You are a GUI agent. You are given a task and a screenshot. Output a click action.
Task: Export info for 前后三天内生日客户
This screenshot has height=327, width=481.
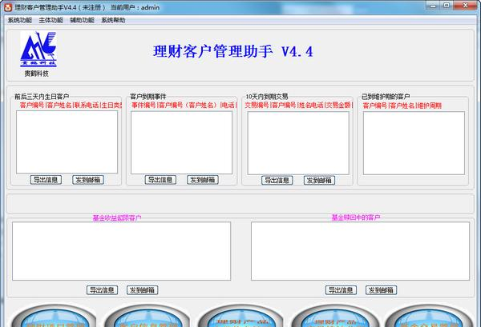[x=46, y=180]
